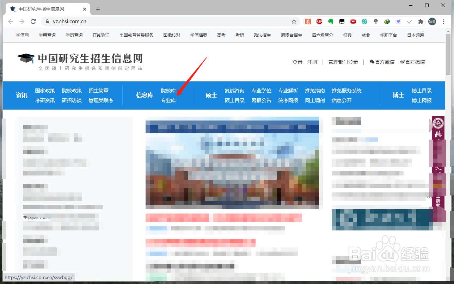Open 考研资讯 link
The width and height of the screenshot is (454, 284).
click(x=45, y=100)
